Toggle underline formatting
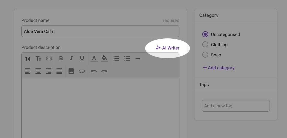The image size is (287, 138). pyautogui.click(x=82, y=58)
